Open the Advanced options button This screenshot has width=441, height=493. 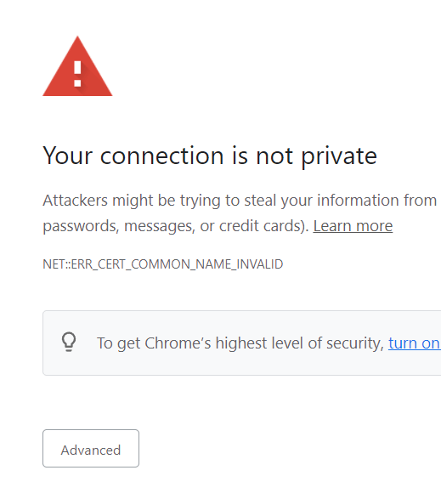(91, 448)
